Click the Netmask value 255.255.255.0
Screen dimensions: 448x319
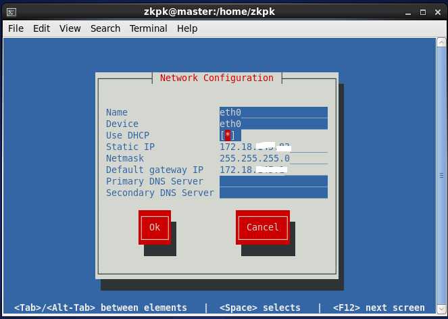(x=255, y=158)
